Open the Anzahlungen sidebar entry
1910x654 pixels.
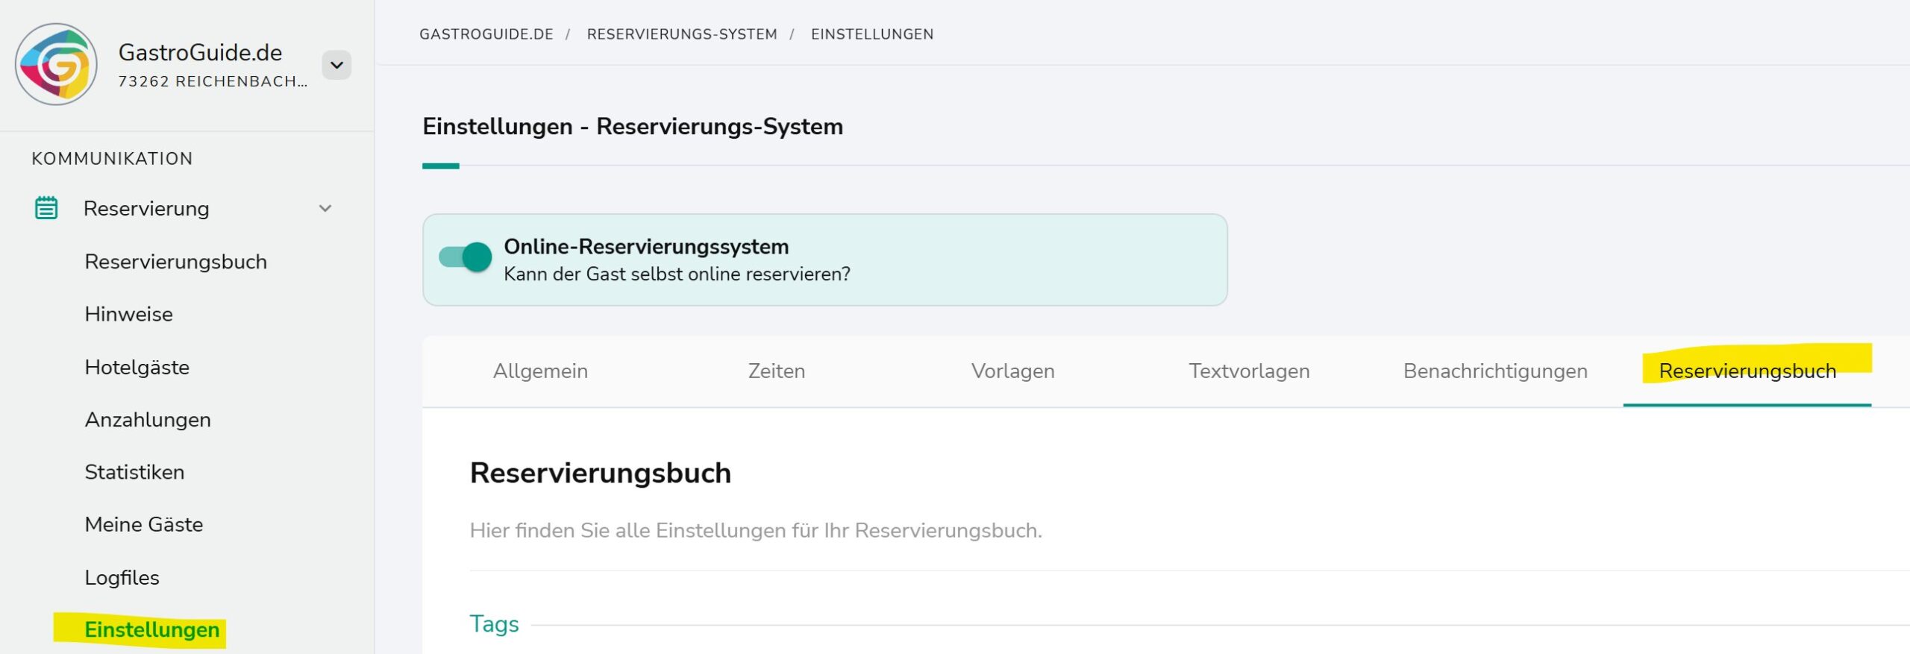148,420
